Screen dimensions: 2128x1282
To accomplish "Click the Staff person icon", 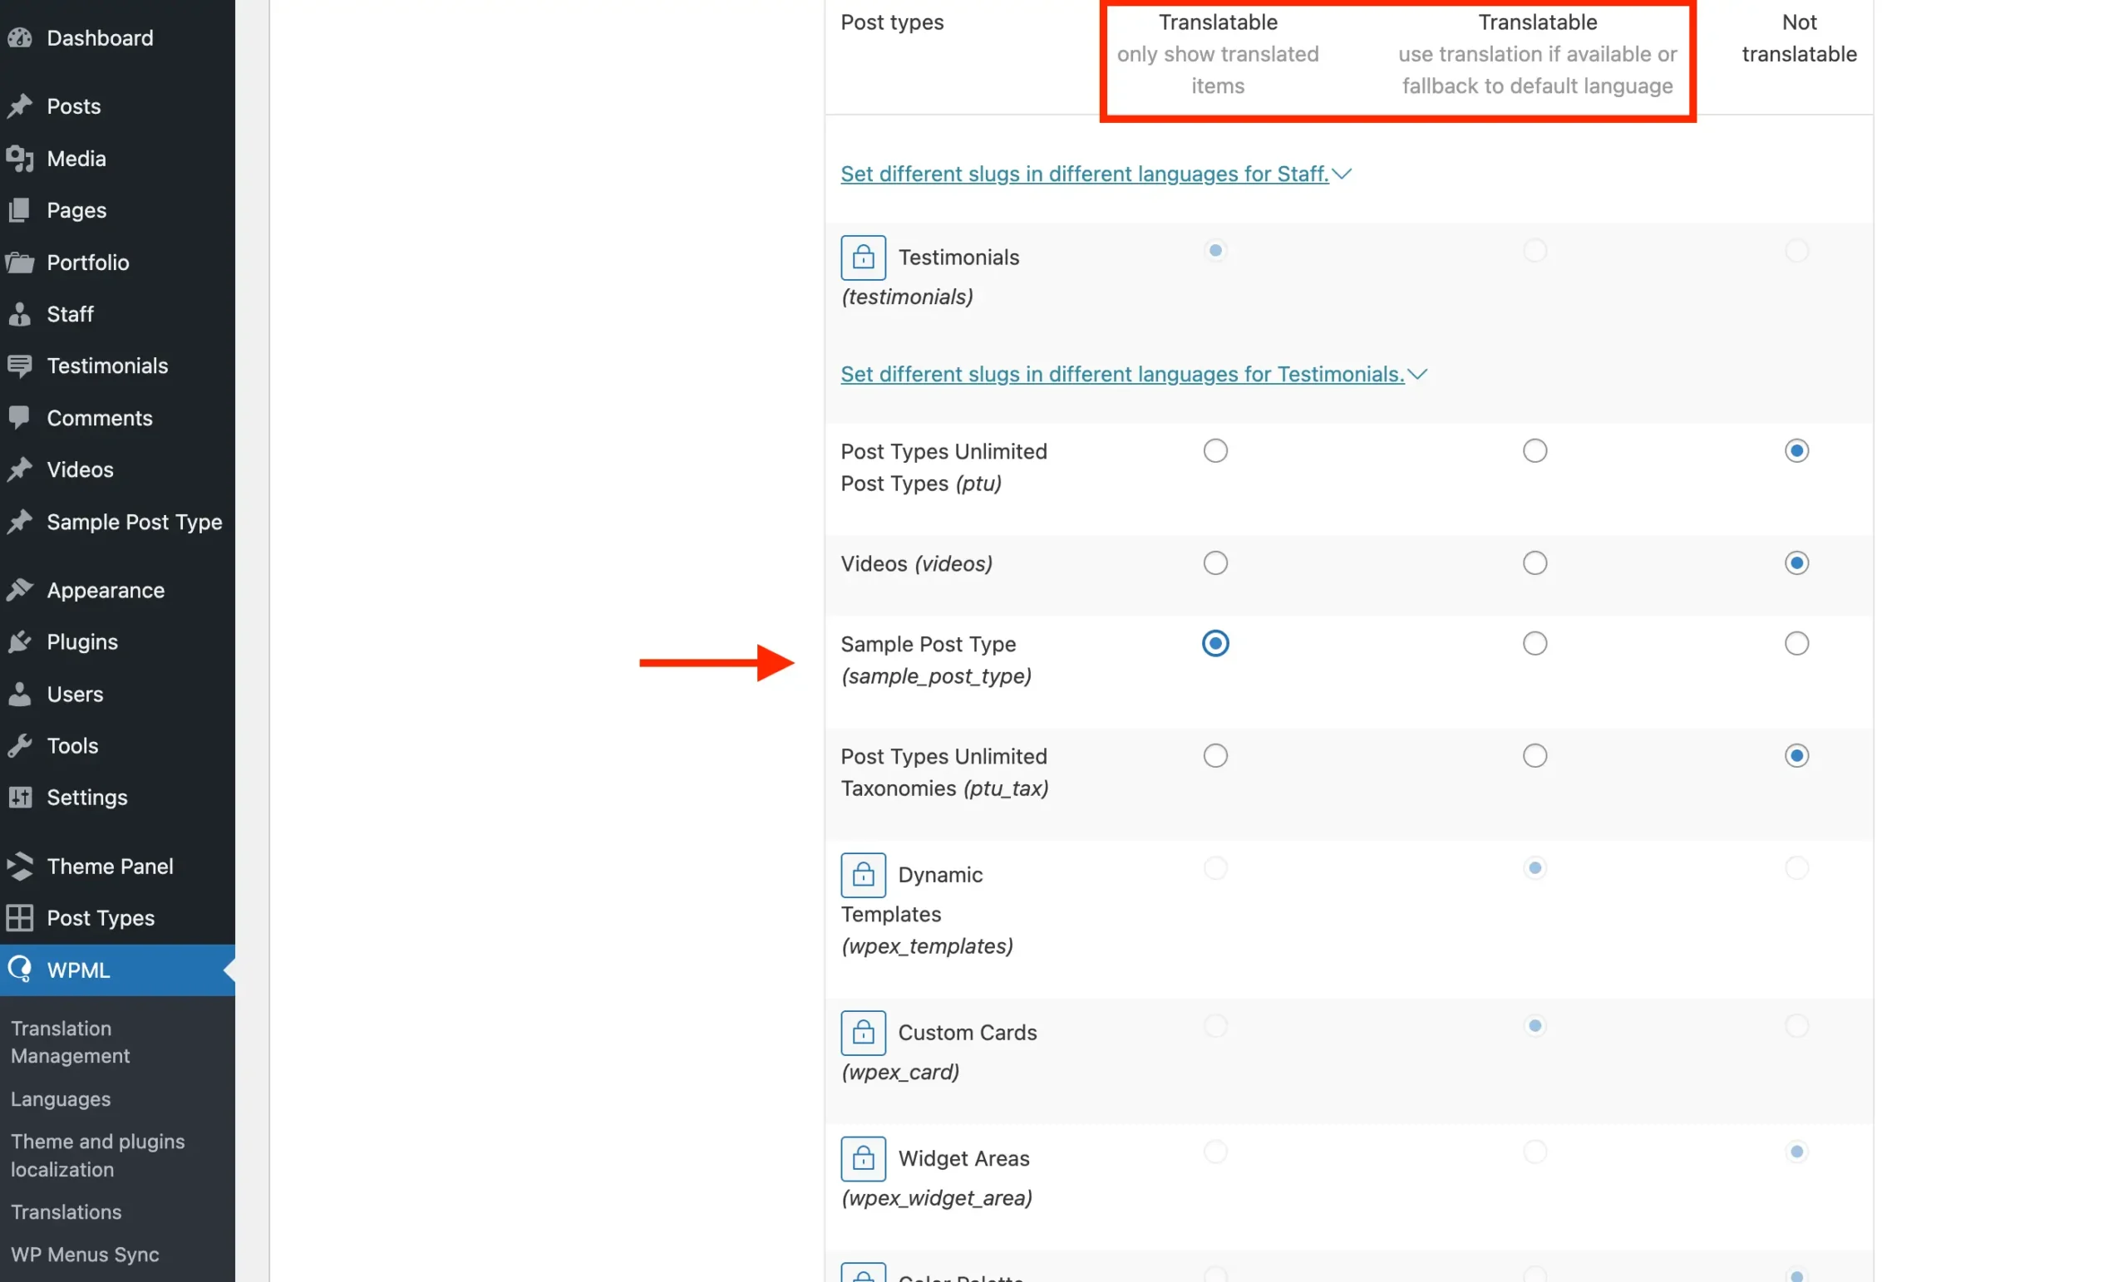I will point(20,314).
